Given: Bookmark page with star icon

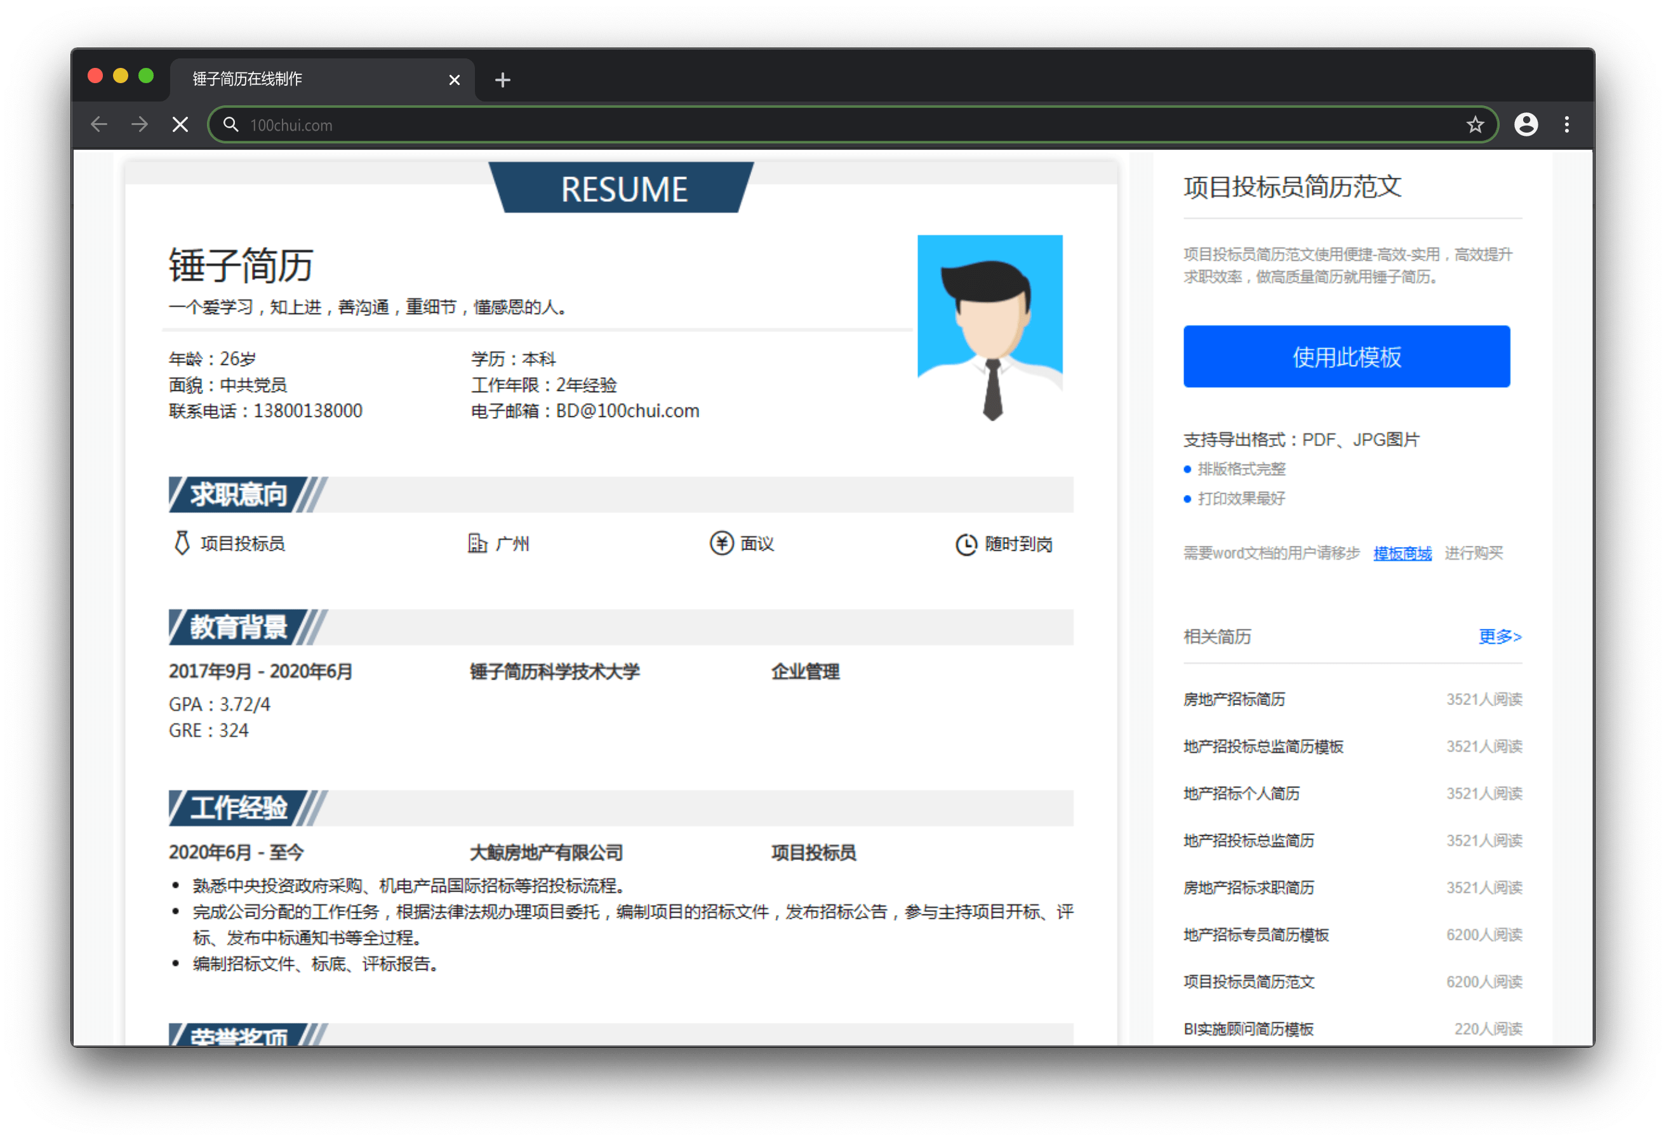Looking at the screenshot, I should tap(1475, 125).
